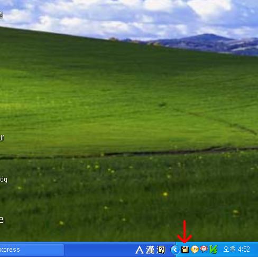Viewport: 258px width, 257px height.
Task: Click the disk-shaped tray icon under the arrow
Action: [x=185, y=250]
